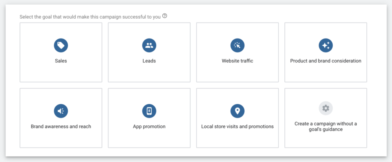Click the sparkle icon for brand consideration
Screen dimensions: 392x162
(325, 45)
